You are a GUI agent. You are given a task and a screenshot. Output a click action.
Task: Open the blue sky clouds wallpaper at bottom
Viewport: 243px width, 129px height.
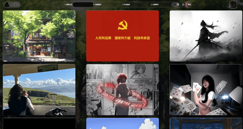tap(122, 124)
